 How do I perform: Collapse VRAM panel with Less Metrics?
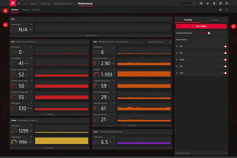49,148
